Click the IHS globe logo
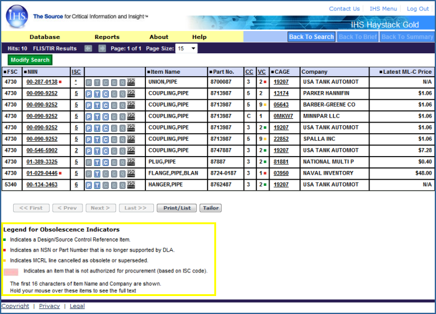This screenshot has width=436, height=314. coord(17,16)
